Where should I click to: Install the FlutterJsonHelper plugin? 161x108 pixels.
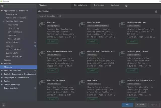coord(132,42)
